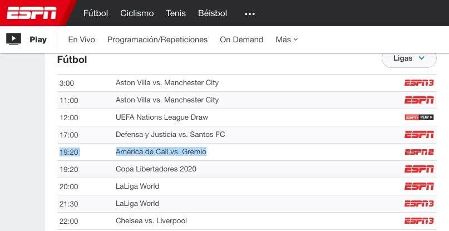This screenshot has height=231, width=449.
Task: Expand the Ligas dropdown filter
Action: point(409,58)
